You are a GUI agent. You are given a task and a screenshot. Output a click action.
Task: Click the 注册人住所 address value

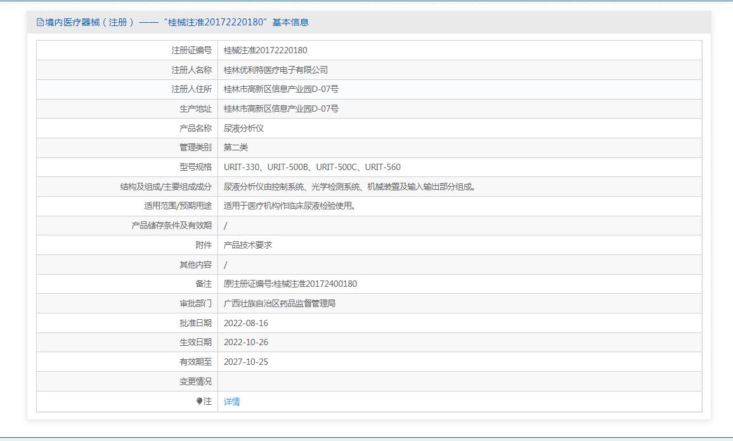point(281,89)
